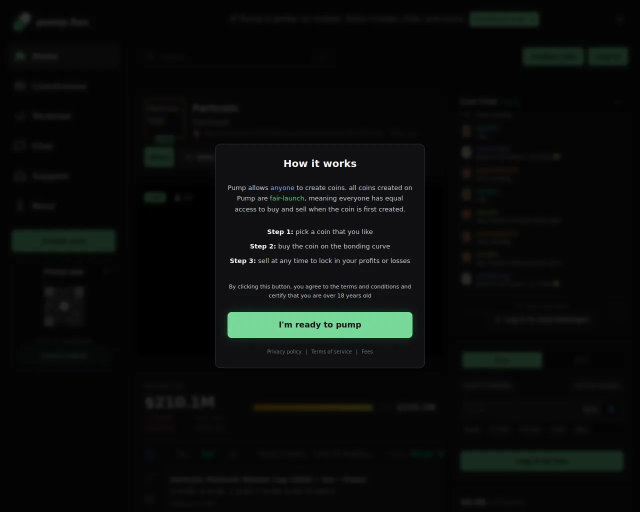Open the Support sidebar icon
Viewport: 640px width, 512px height.
[x=20, y=176]
